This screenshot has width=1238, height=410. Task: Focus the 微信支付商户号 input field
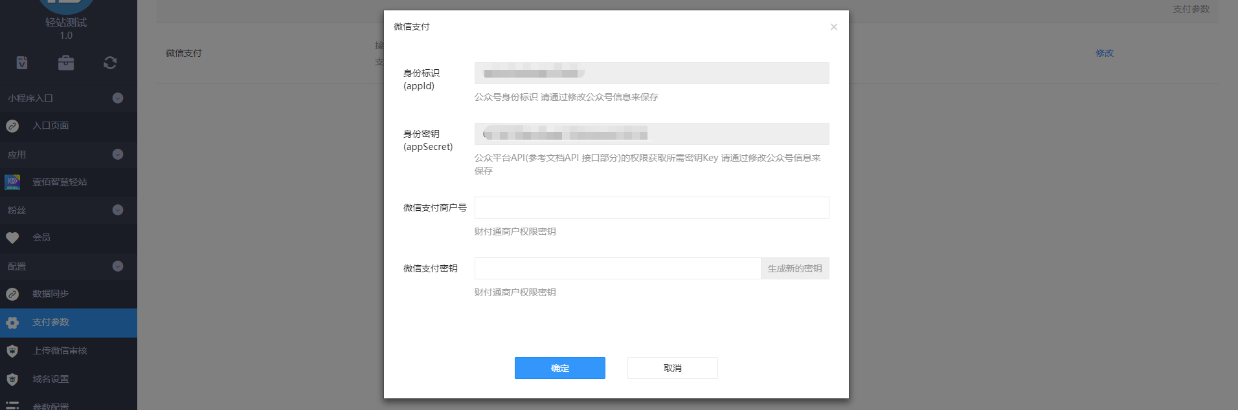click(652, 208)
